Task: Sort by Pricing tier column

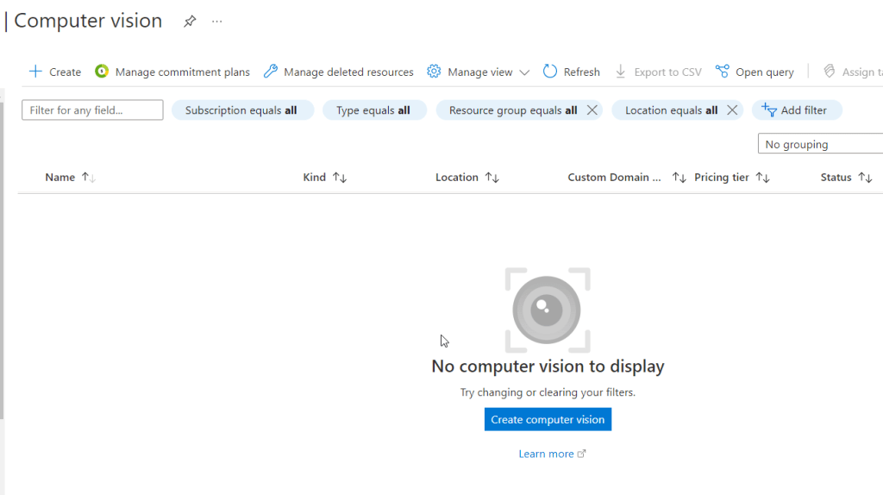Action: (x=731, y=177)
